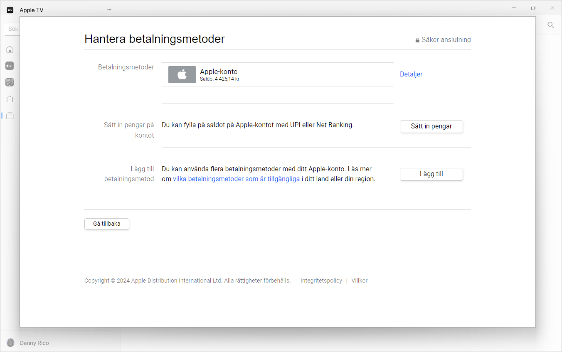The width and height of the screenshot is (562, 352).
Task: Open the Library sidebar icon
Action: (10, 116)
